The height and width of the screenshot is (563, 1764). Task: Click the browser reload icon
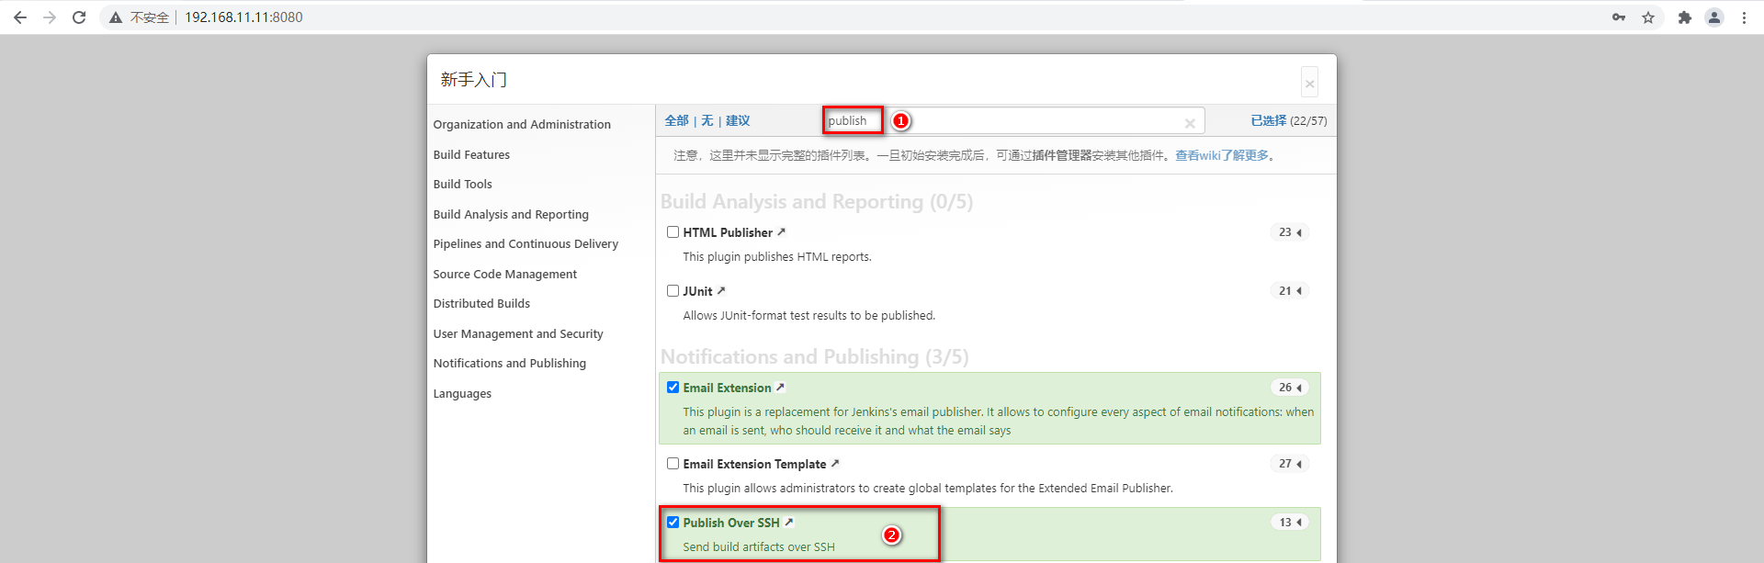(x=79, y=17)
